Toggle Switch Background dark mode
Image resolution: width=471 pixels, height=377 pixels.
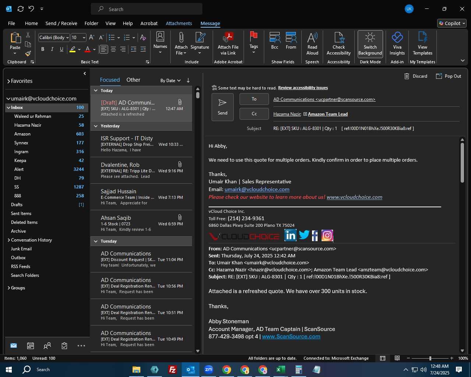370,43
